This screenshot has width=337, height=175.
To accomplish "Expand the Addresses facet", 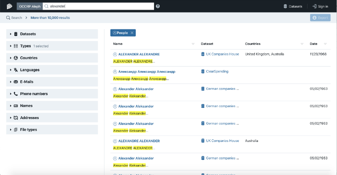I will pyautogui.click(x=52, y=118).
